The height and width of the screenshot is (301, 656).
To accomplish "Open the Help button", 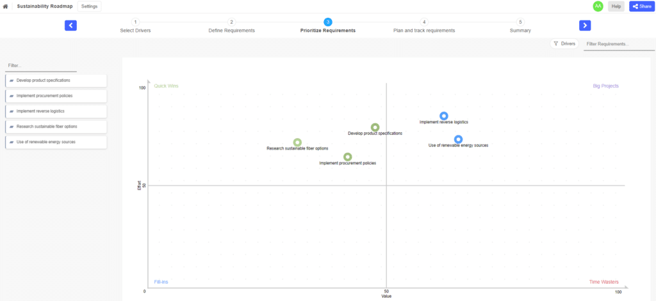I will pos(616,6).
